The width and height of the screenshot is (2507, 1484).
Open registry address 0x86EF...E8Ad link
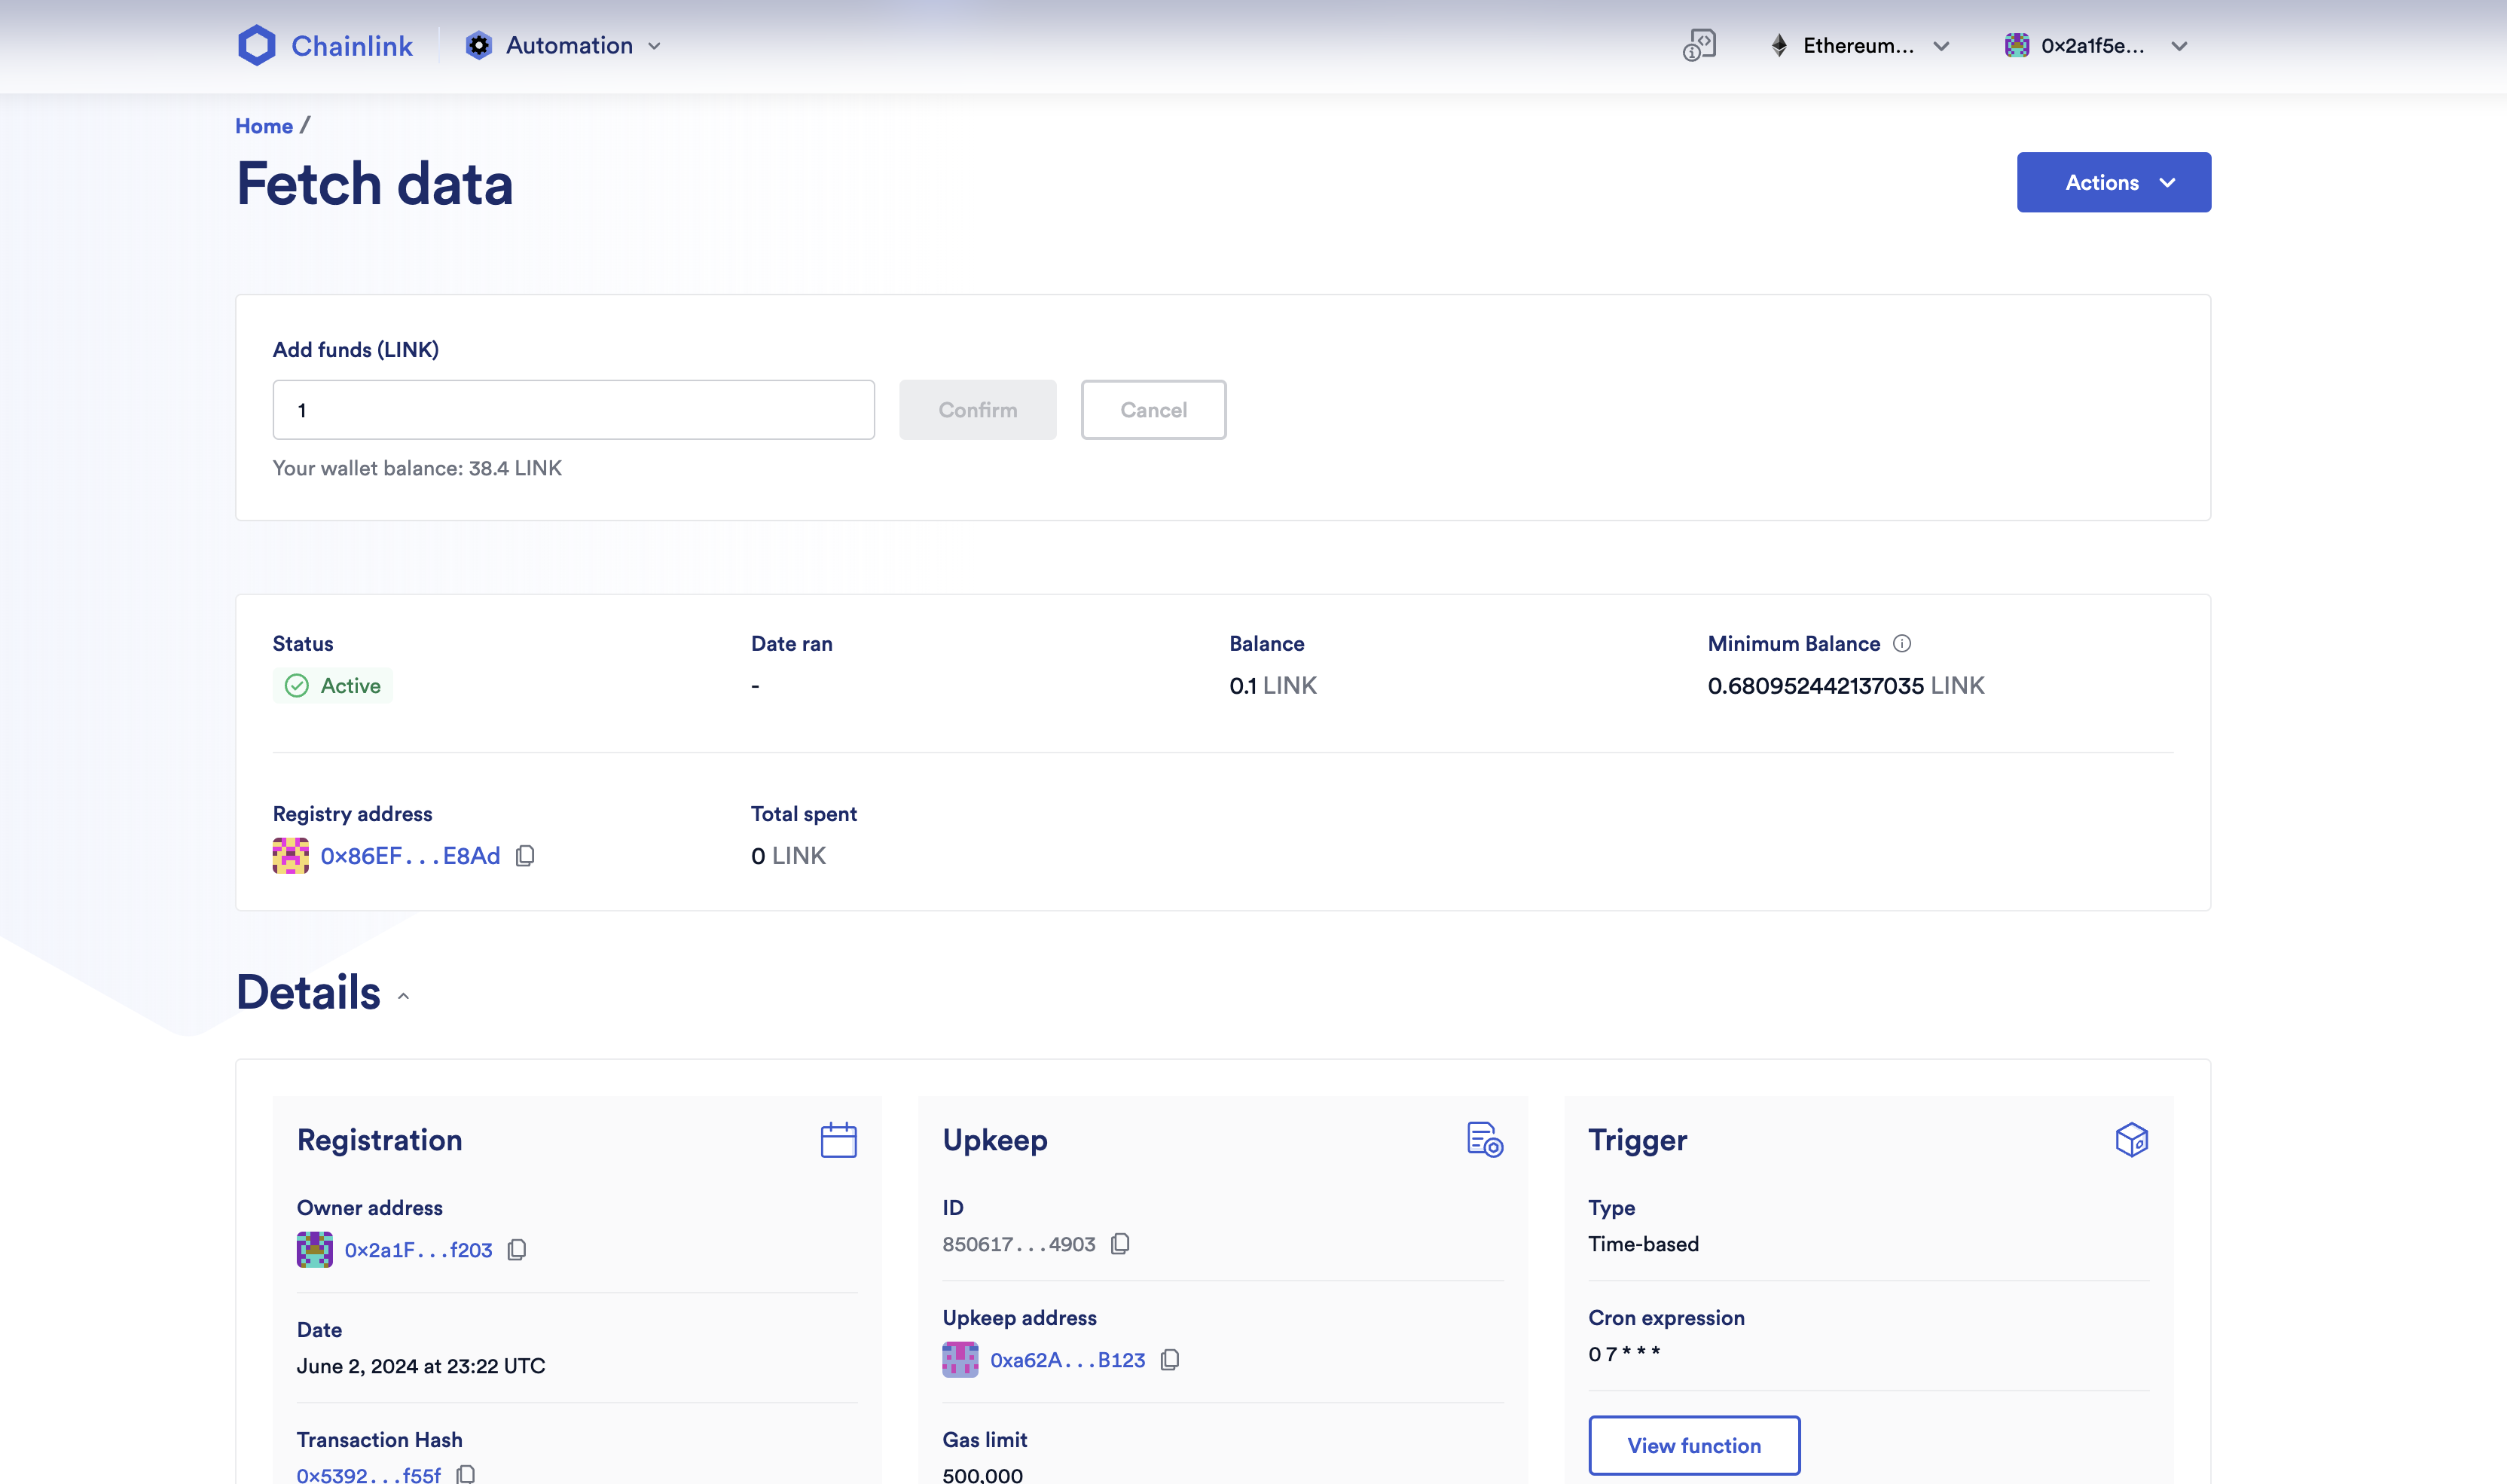(x=410, y=856)
